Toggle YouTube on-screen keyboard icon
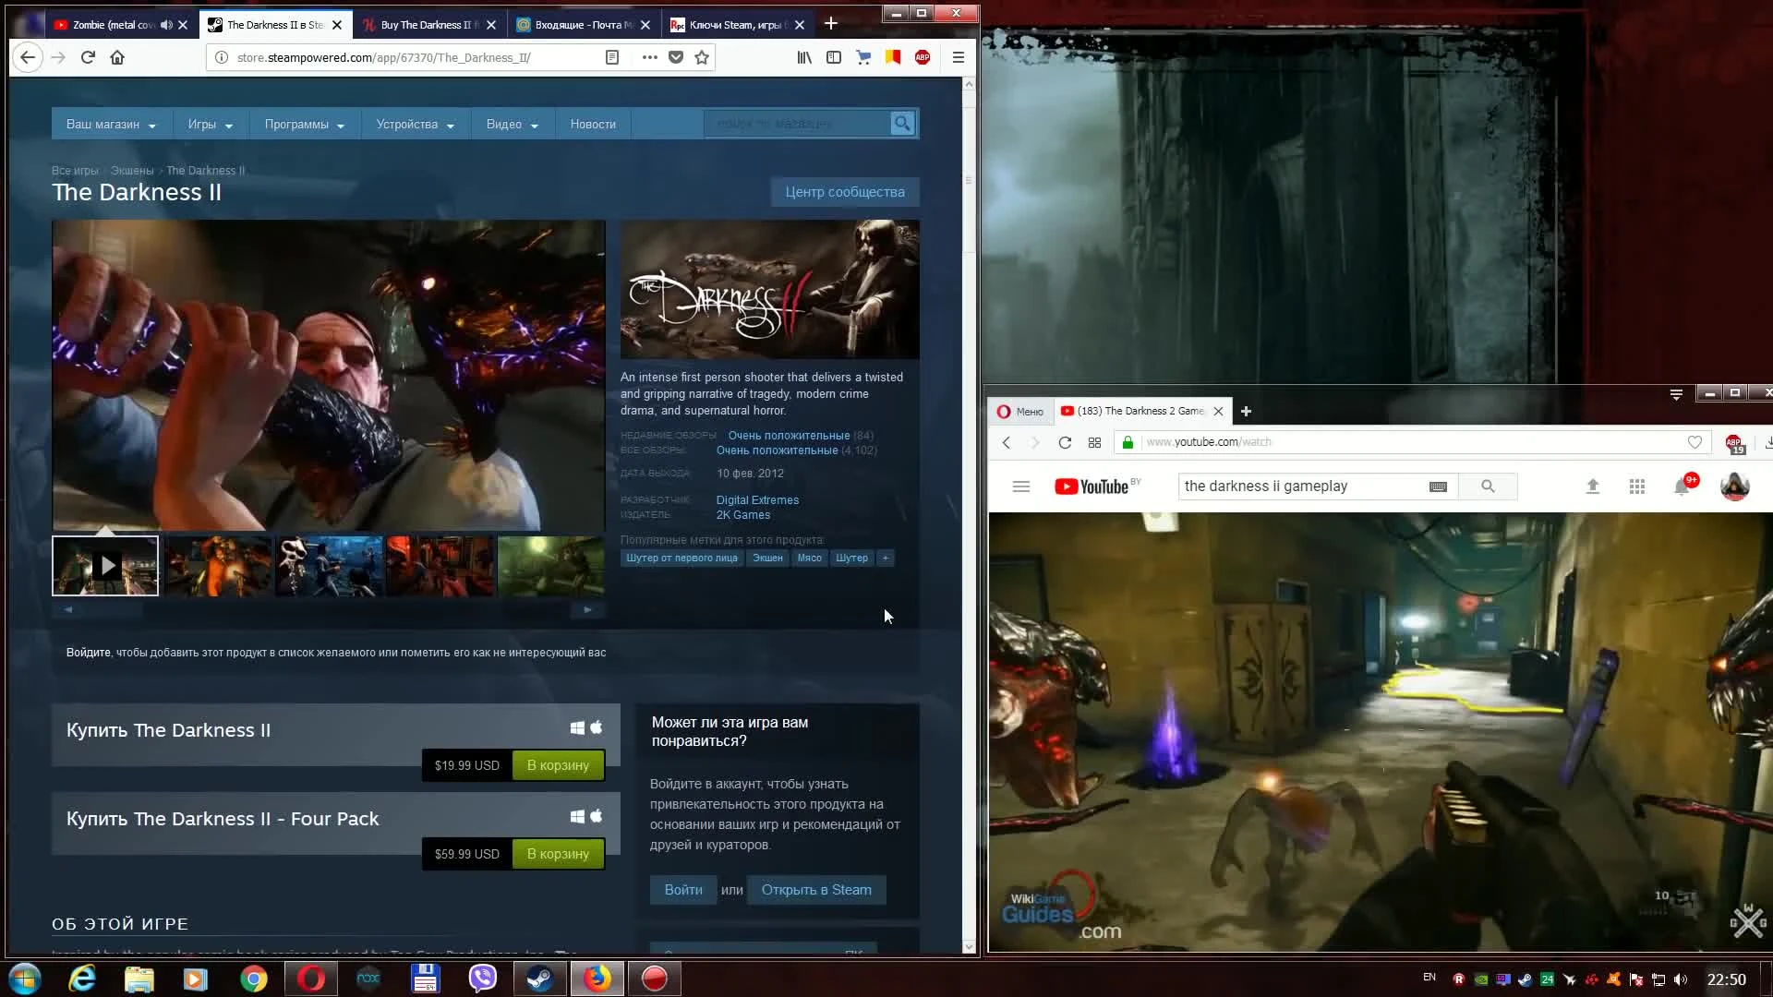Viewport: 1773px width, 997px height. [1438, 486]
